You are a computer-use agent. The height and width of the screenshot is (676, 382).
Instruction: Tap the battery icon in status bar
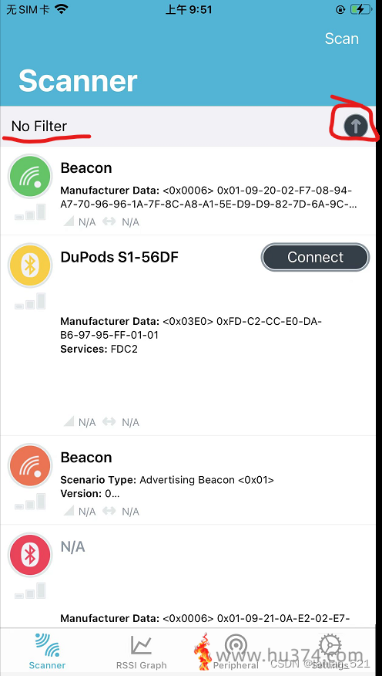point(360,9)
